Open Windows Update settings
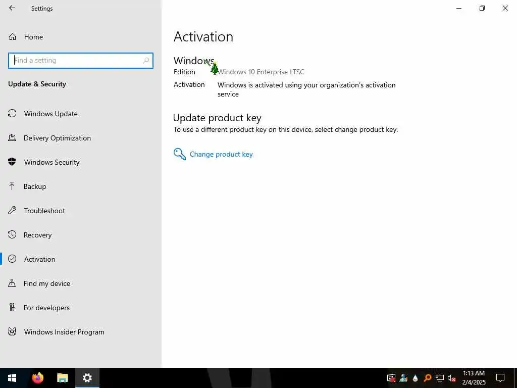 pos(81,114)
